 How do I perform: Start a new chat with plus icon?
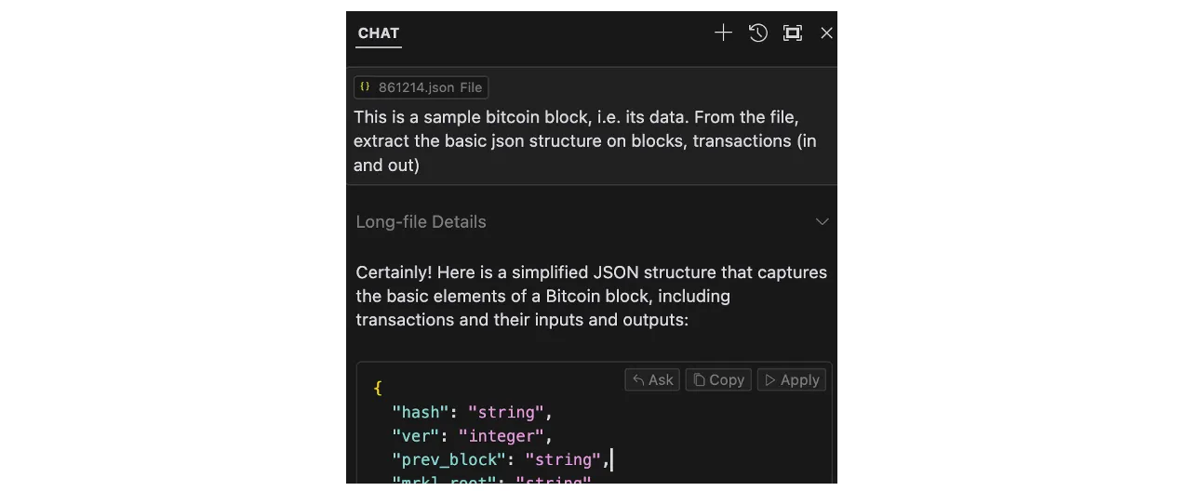tap(723, 33)
